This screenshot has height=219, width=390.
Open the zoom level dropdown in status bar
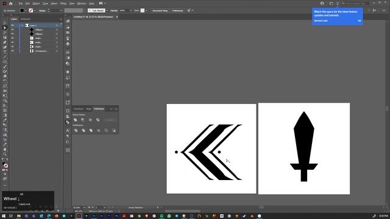click(85, 207)
